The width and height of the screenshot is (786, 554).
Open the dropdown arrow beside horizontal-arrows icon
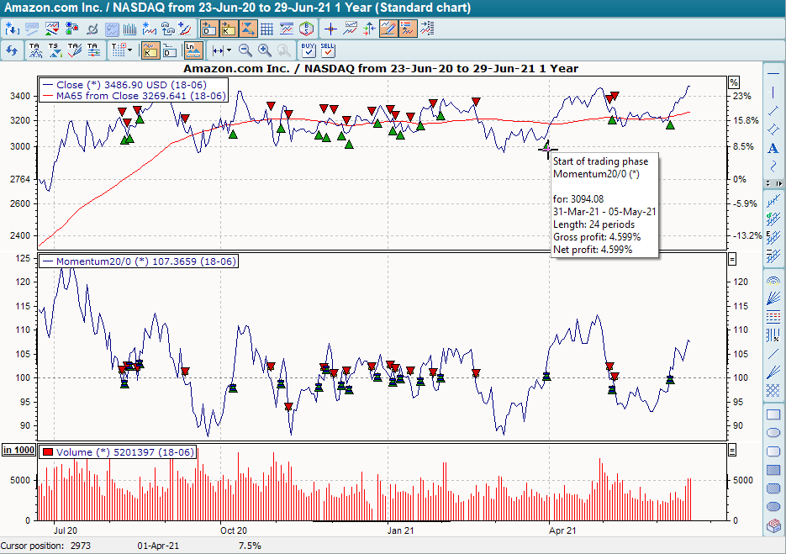pyautogui.click(x=229, y=50)
